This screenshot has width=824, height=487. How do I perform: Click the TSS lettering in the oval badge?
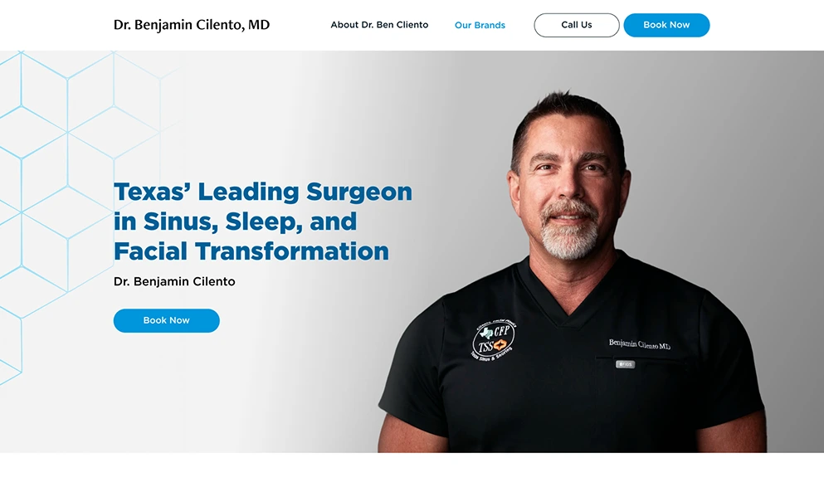(x=486, y=348)
